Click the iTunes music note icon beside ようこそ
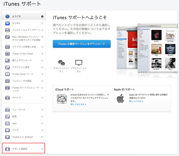 [7, 16]
